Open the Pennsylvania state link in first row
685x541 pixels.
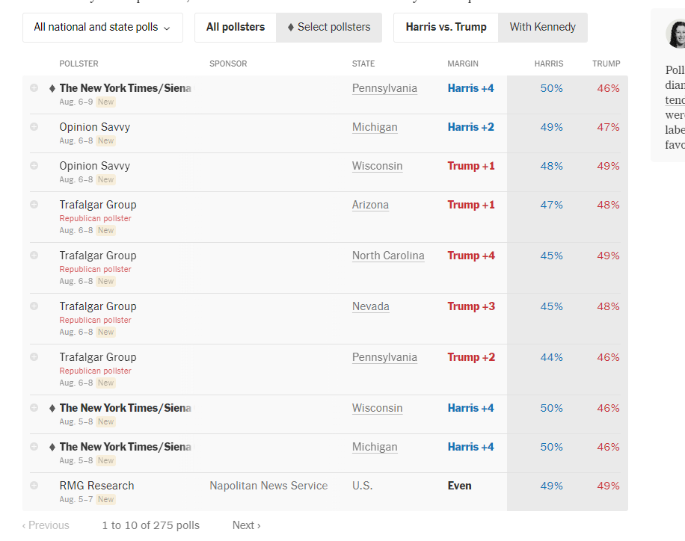point(384,88)
